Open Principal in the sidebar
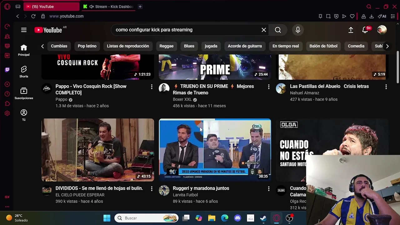Image resolution: width=400 pixels, height=225 pixels. (24, 50)
